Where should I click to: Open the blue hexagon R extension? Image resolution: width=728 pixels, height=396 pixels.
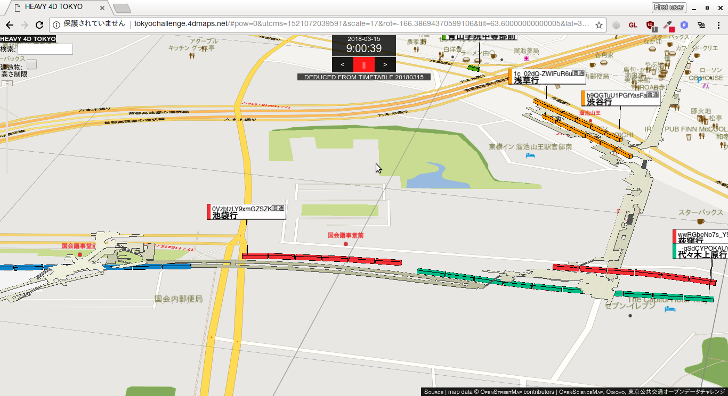(684, 25)
